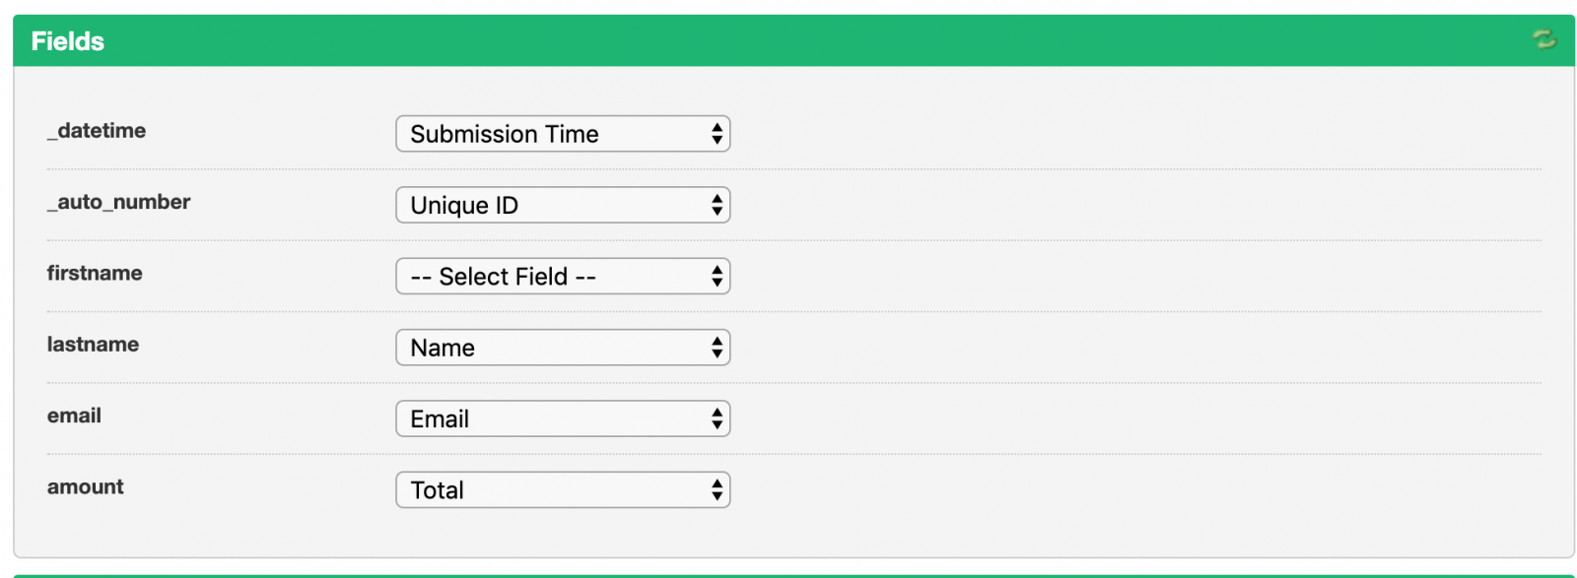The width and height of the screenshot is (1577, 578).
Task: Click the lastname field label
Action: click(x=93, y=345)
